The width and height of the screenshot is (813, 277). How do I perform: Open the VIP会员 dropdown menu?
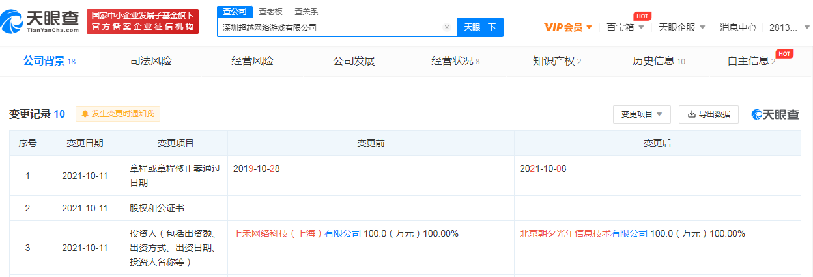pyautogui.click(x=568, y=27)
